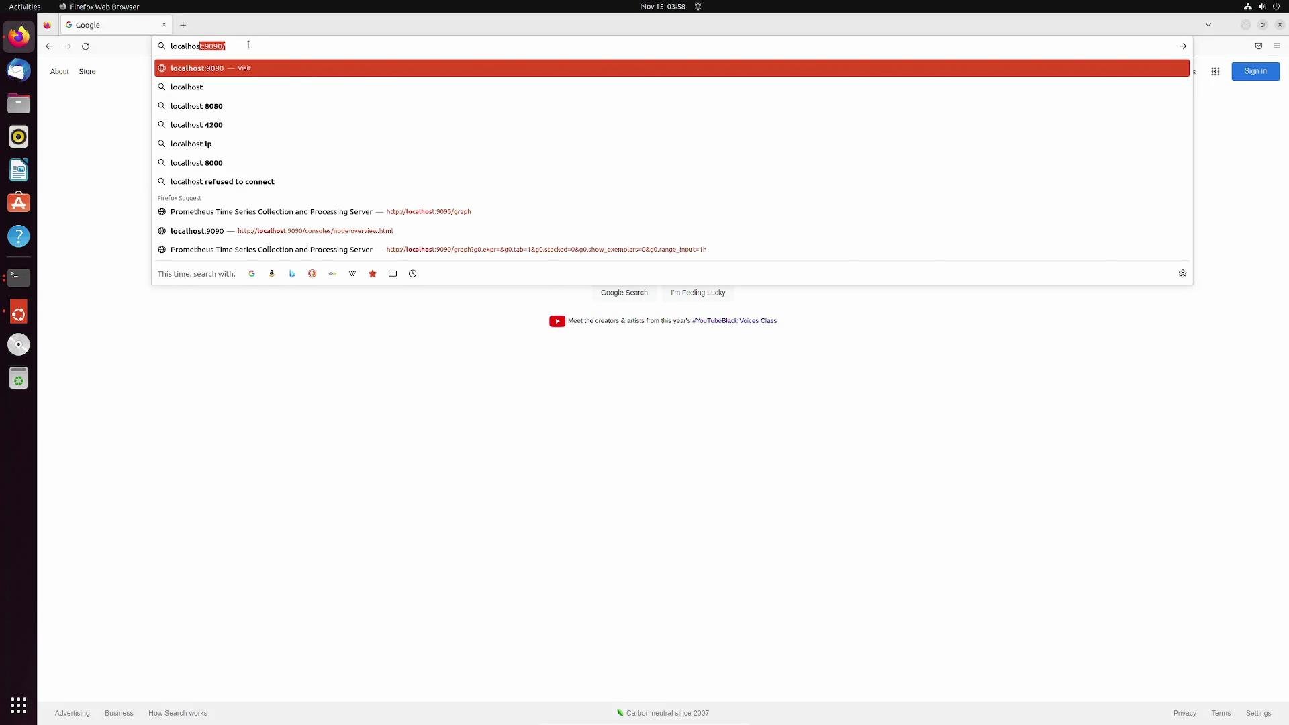Search open tabs using the tab icon

393,274
